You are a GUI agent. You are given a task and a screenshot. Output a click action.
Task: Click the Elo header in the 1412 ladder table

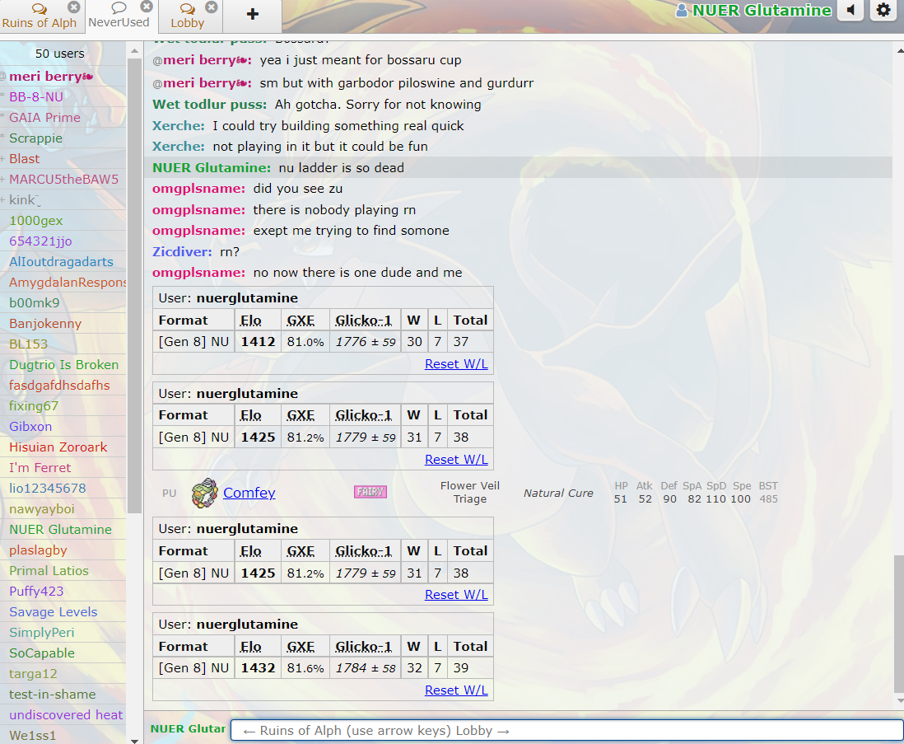click(251, 321)
